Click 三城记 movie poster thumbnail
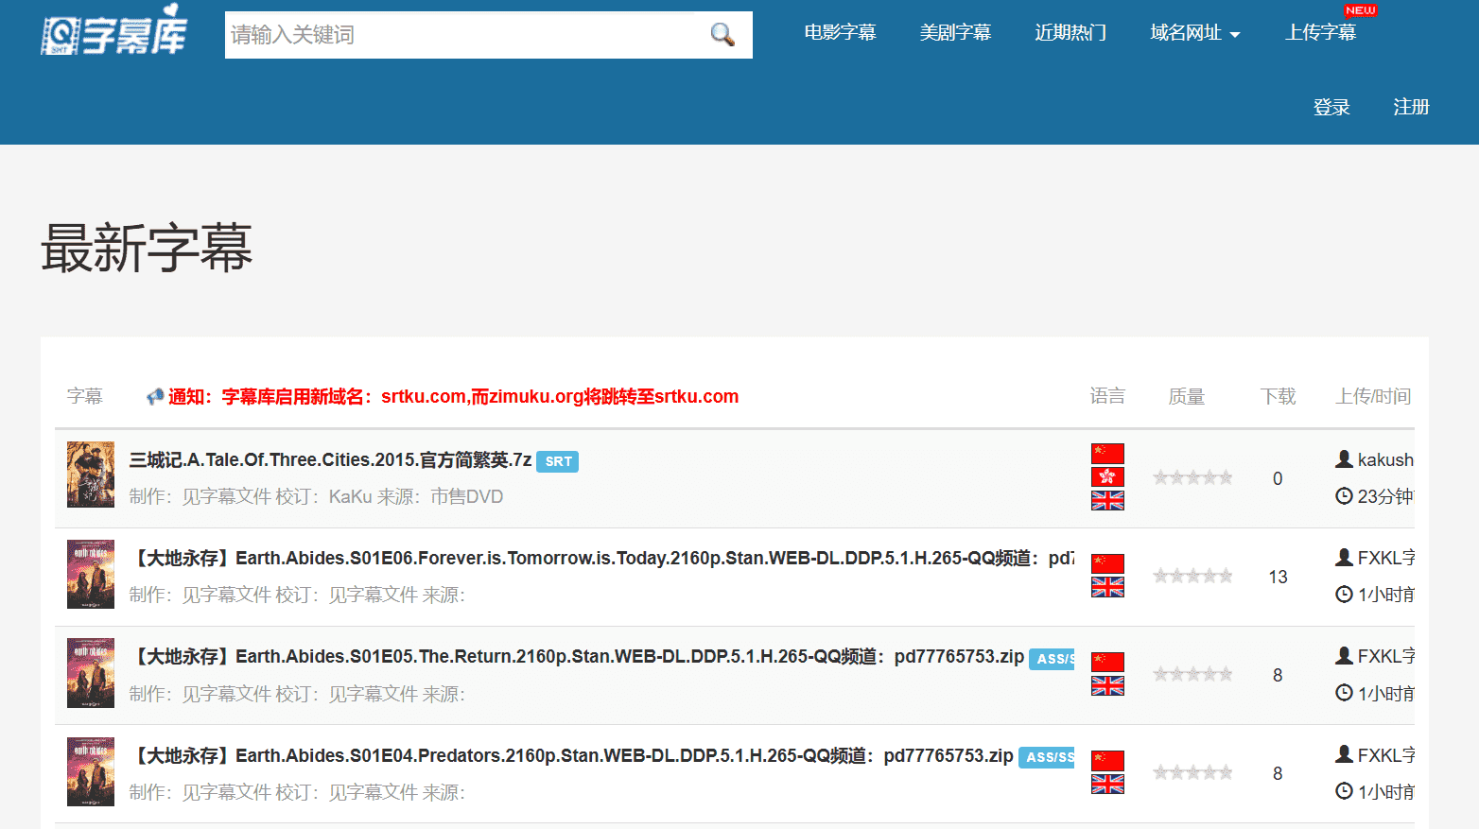1479x829 pixels. tap(91, 475)
